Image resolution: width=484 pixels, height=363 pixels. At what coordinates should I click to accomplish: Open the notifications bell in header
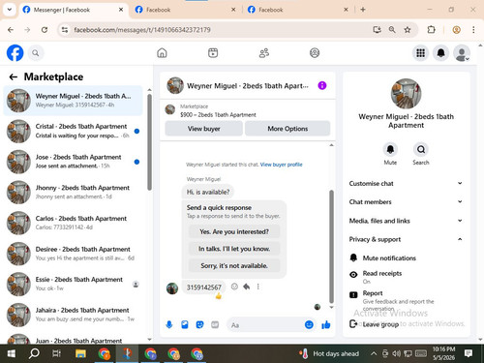440,53
